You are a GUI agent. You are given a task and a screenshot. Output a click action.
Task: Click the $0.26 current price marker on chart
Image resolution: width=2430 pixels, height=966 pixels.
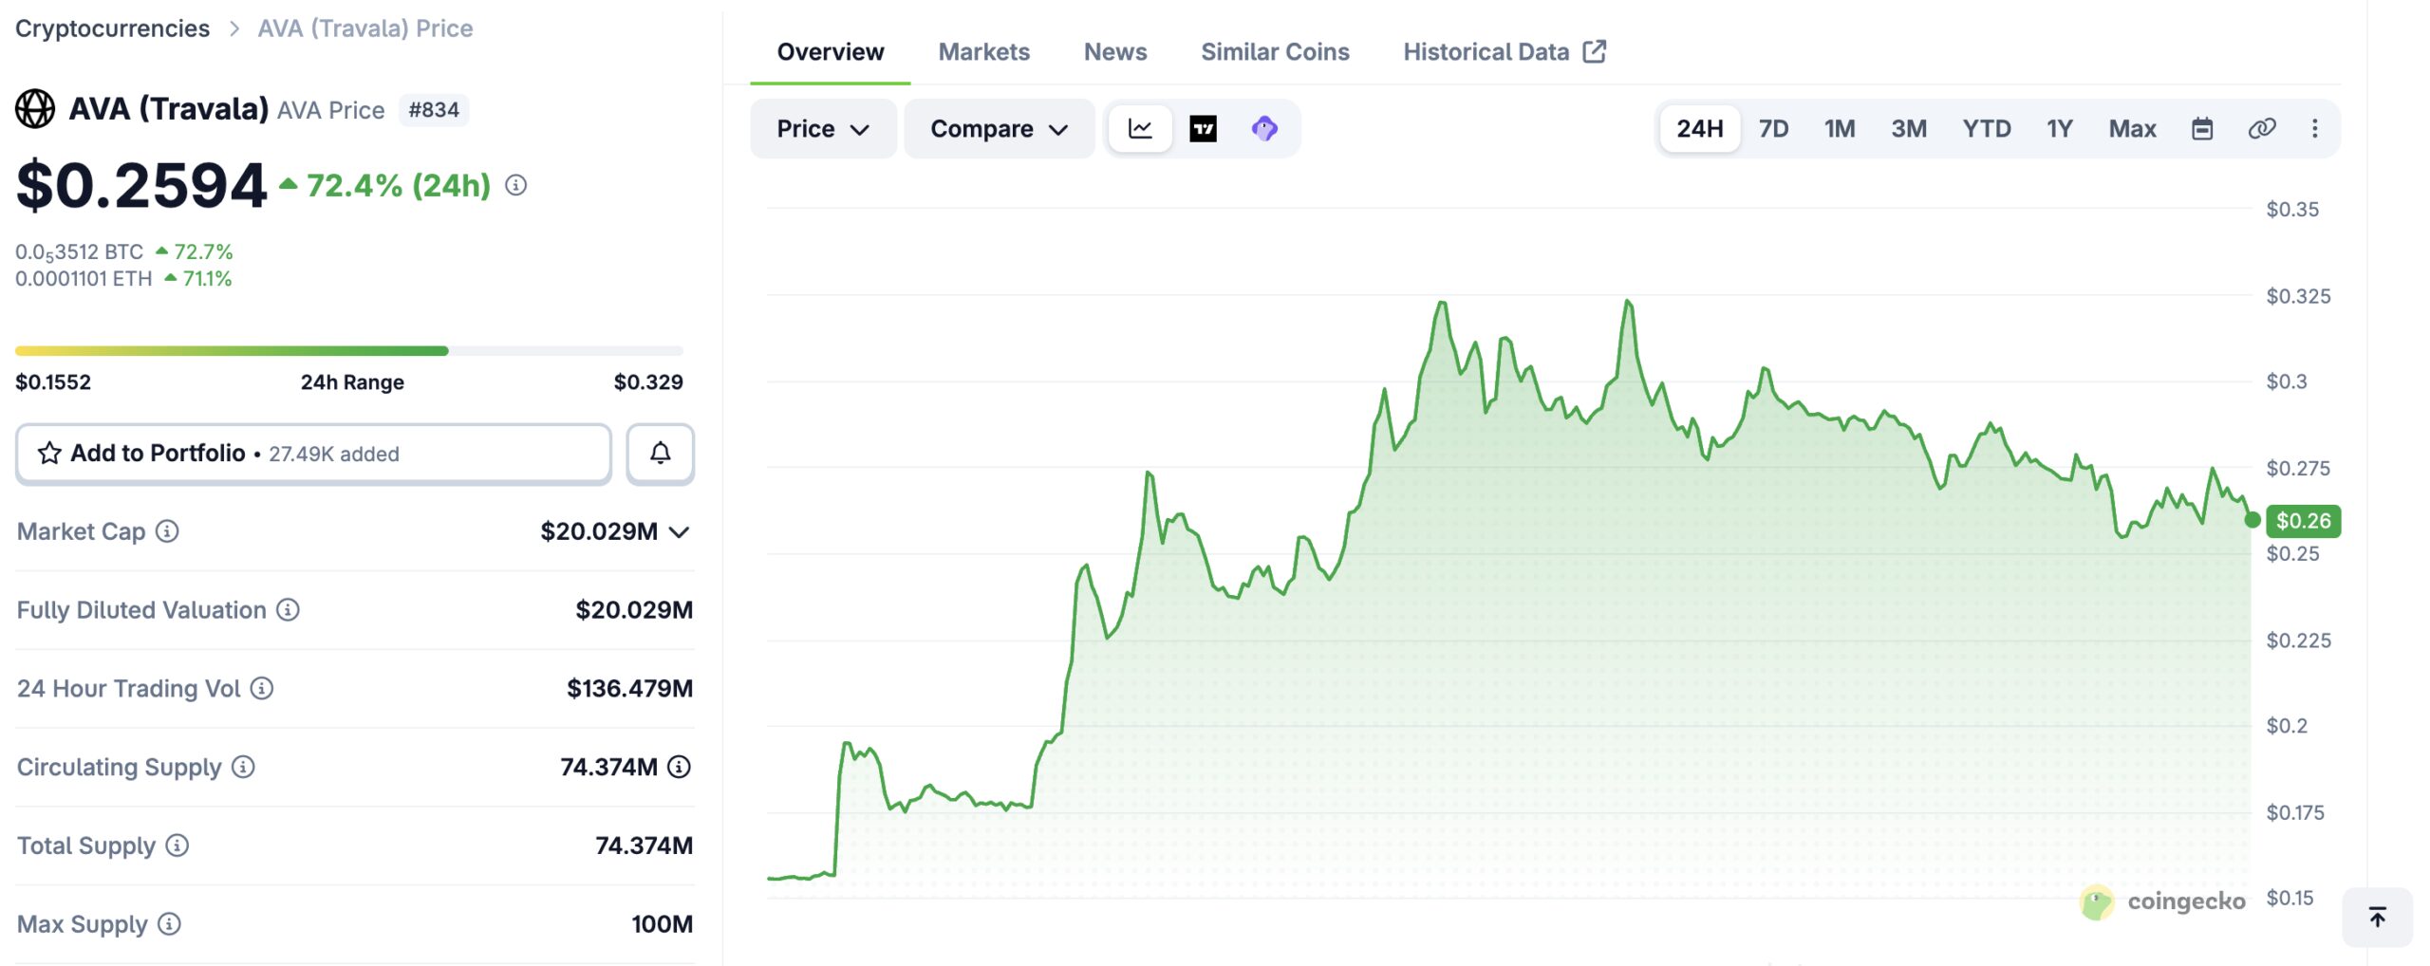point(2303,521)
